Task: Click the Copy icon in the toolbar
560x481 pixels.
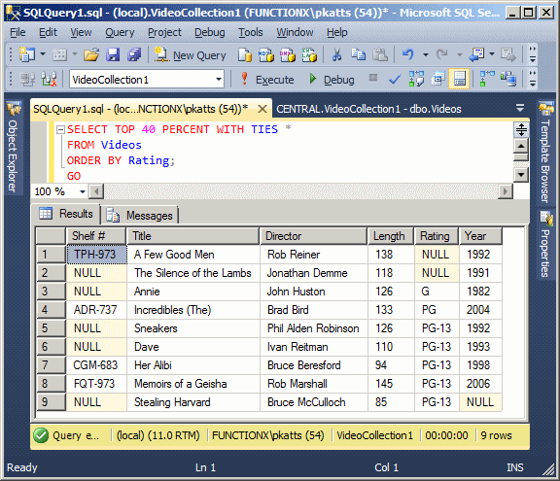Action: coord(358,54)
